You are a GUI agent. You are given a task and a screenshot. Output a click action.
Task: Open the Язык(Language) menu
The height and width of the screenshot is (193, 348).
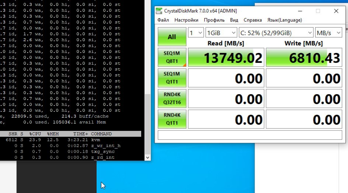[x=285, y=20]
